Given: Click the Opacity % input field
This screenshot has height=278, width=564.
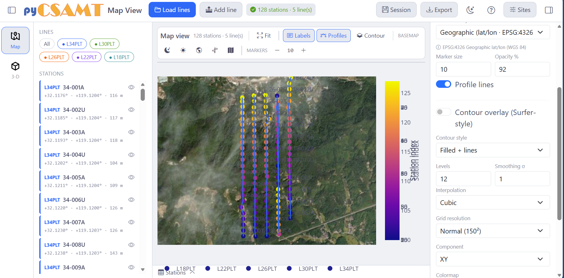Looking at the screenshot, I should [x=522, y=69].
